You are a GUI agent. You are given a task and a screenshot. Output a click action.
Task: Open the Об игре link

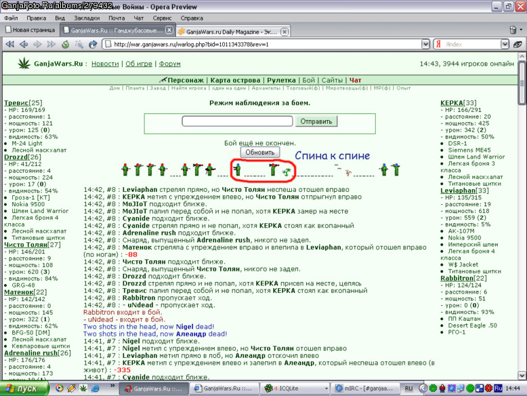(139, 64)
